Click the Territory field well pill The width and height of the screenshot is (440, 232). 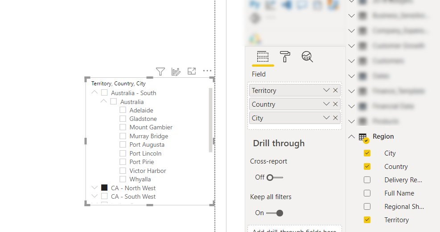click(x=295, y=90)
